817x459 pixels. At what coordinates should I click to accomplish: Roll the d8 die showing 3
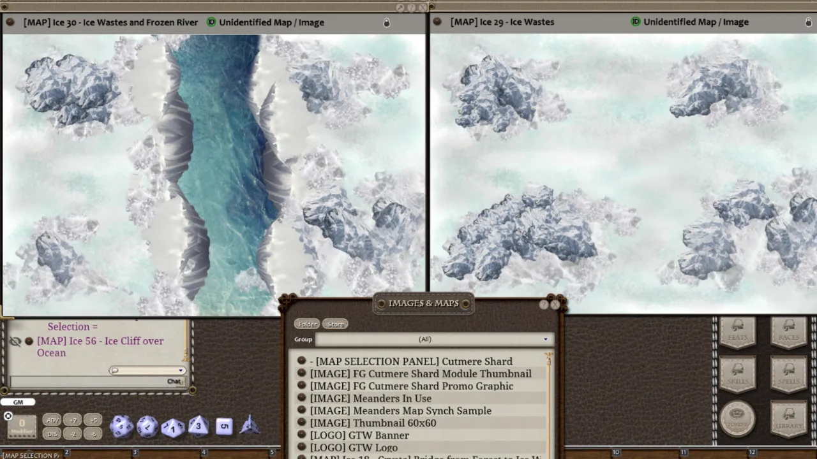tap(199, 425)
